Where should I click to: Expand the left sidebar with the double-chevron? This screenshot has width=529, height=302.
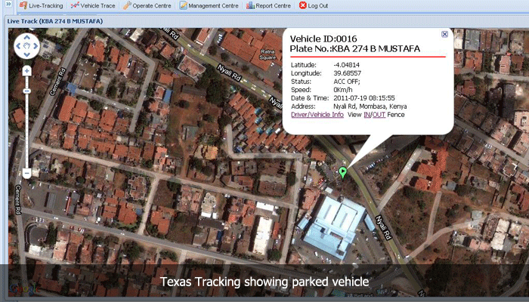point(8,4)
